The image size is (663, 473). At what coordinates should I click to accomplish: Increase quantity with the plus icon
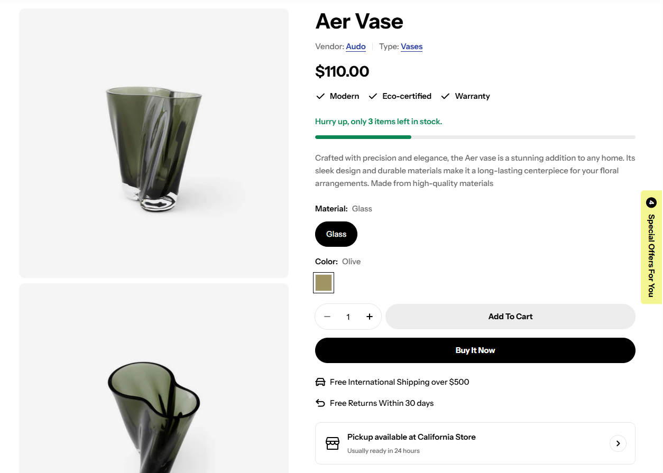370,317
